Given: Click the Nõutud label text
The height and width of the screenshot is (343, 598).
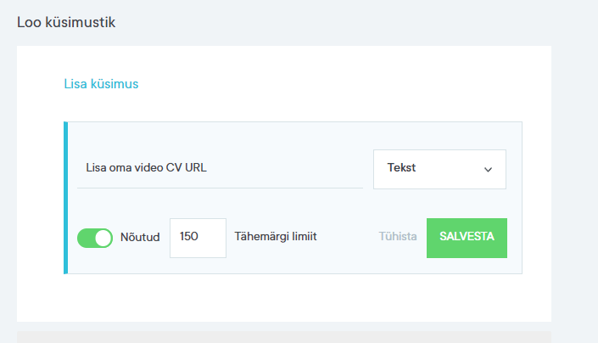Looking at the screenshot, I should (x=140, y=238).
